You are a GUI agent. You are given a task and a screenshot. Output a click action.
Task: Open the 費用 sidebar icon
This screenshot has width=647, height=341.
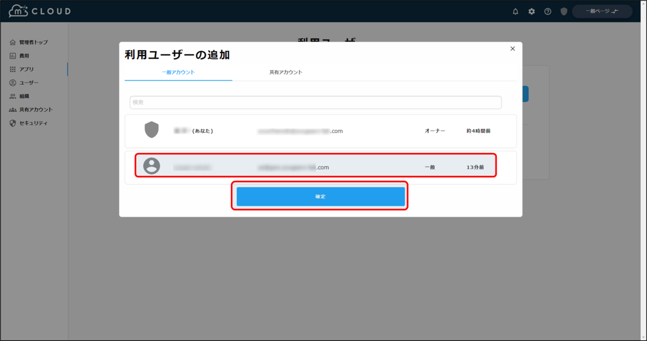click(x=12, y=55)
